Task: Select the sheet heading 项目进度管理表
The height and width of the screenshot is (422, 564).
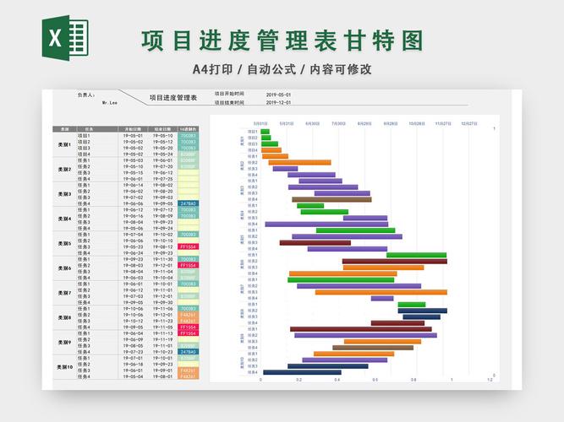Action: [173, 98]
